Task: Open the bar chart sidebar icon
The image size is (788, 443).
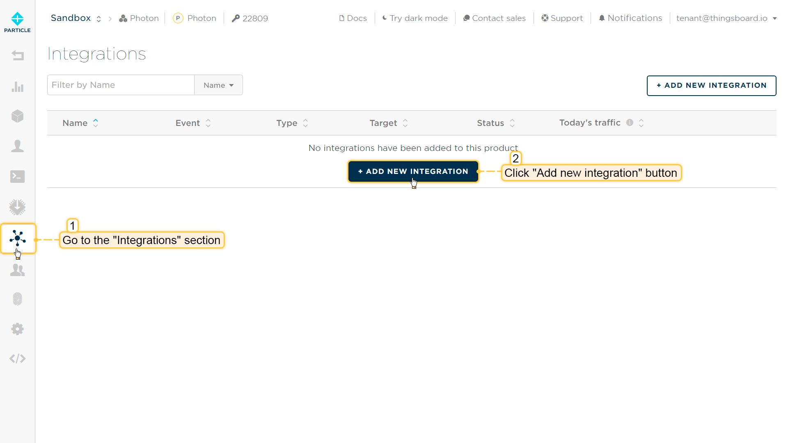Action: coord(18,87)
